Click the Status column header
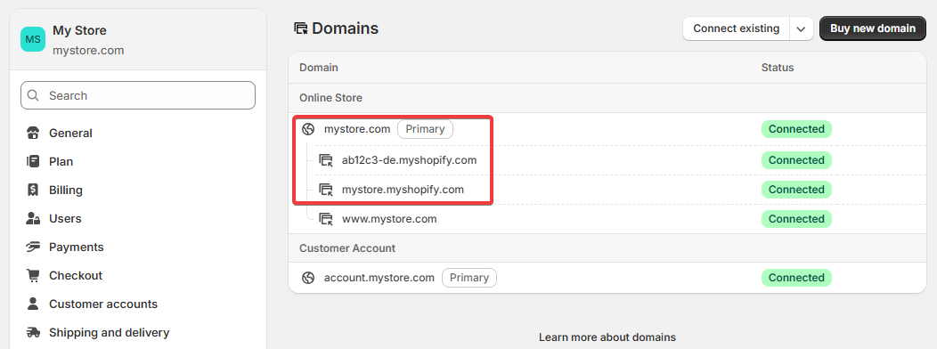937x349 pixels. pos(778,68)
